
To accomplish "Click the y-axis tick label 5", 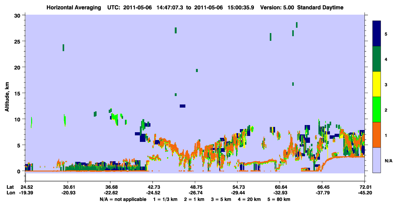I will click(x=20, y=145).
